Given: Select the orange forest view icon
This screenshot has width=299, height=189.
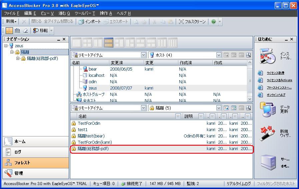Looking at the screenshot, I should (x=9, y=31).
